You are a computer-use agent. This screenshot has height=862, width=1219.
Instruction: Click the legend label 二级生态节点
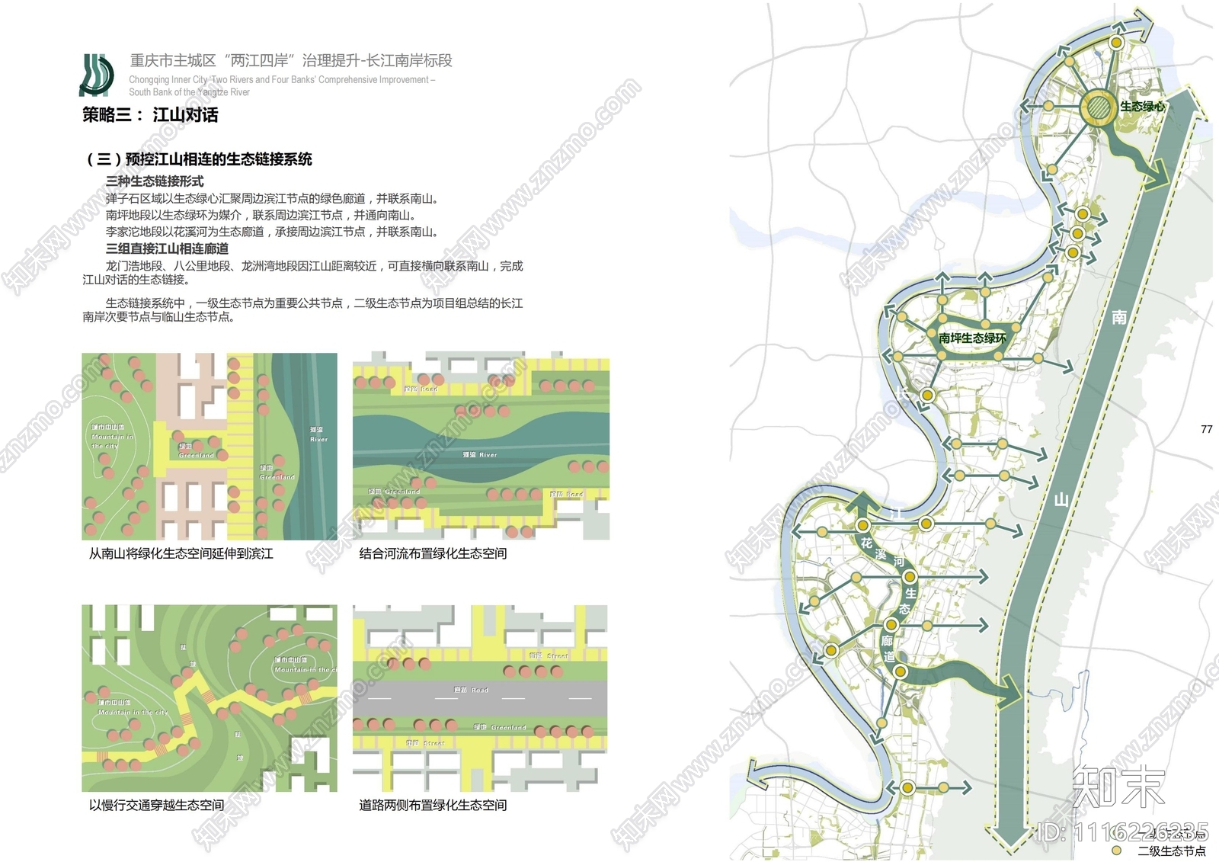pos(1172,851)
